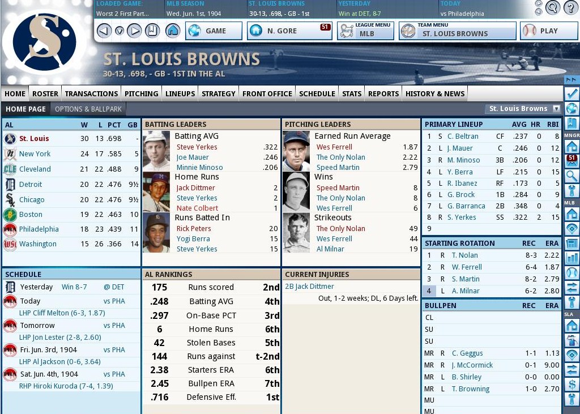Open the manager home icon under MNGR

(572, 147)
